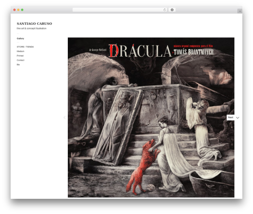Open the Printed sidebar link
Viewport: 253px width, 214px height.
coord(20,56)
